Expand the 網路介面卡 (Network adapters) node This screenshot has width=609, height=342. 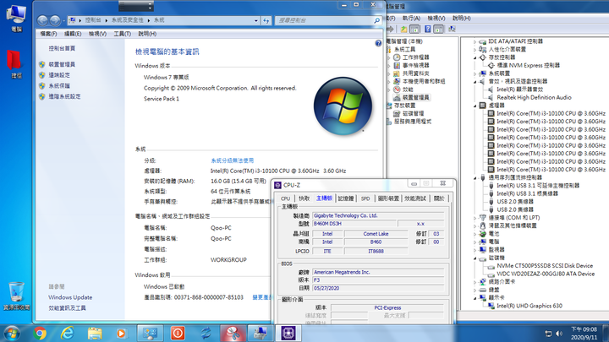click(475, 282)
